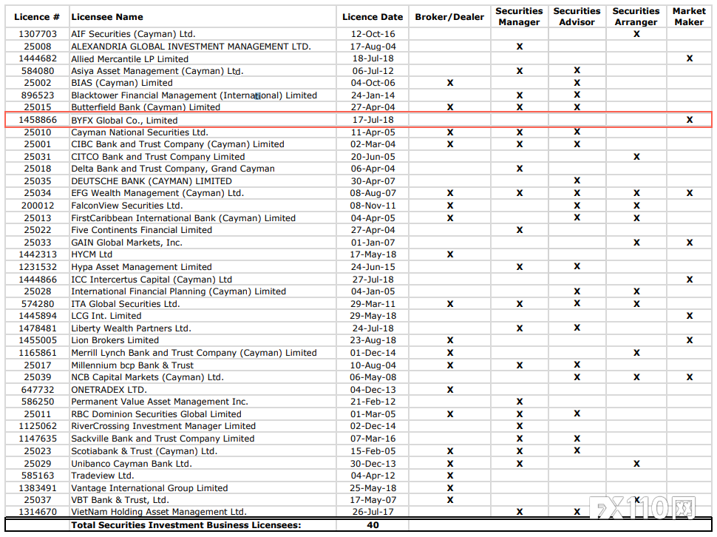This screenshot has height=537, width=717.
Task: Select licence number 1458866
Action: coord(38,120)
